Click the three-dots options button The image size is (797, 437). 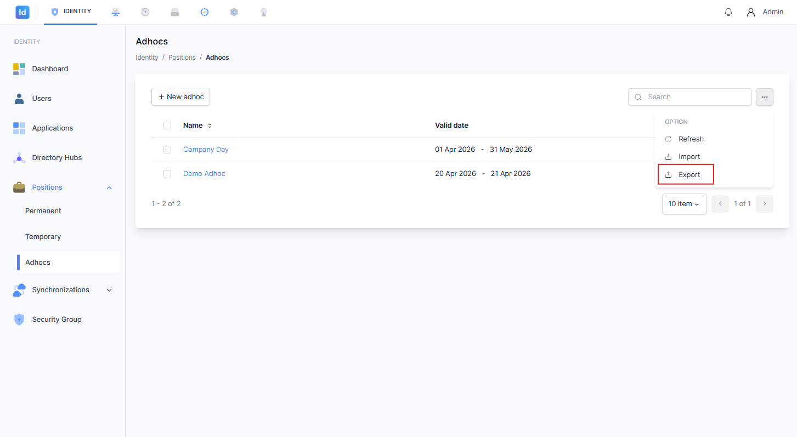pyautogui.click(x=765, y=97)
